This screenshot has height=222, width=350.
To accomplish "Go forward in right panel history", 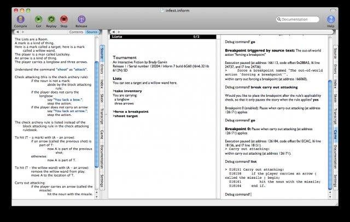I will [x=119, y=32].
